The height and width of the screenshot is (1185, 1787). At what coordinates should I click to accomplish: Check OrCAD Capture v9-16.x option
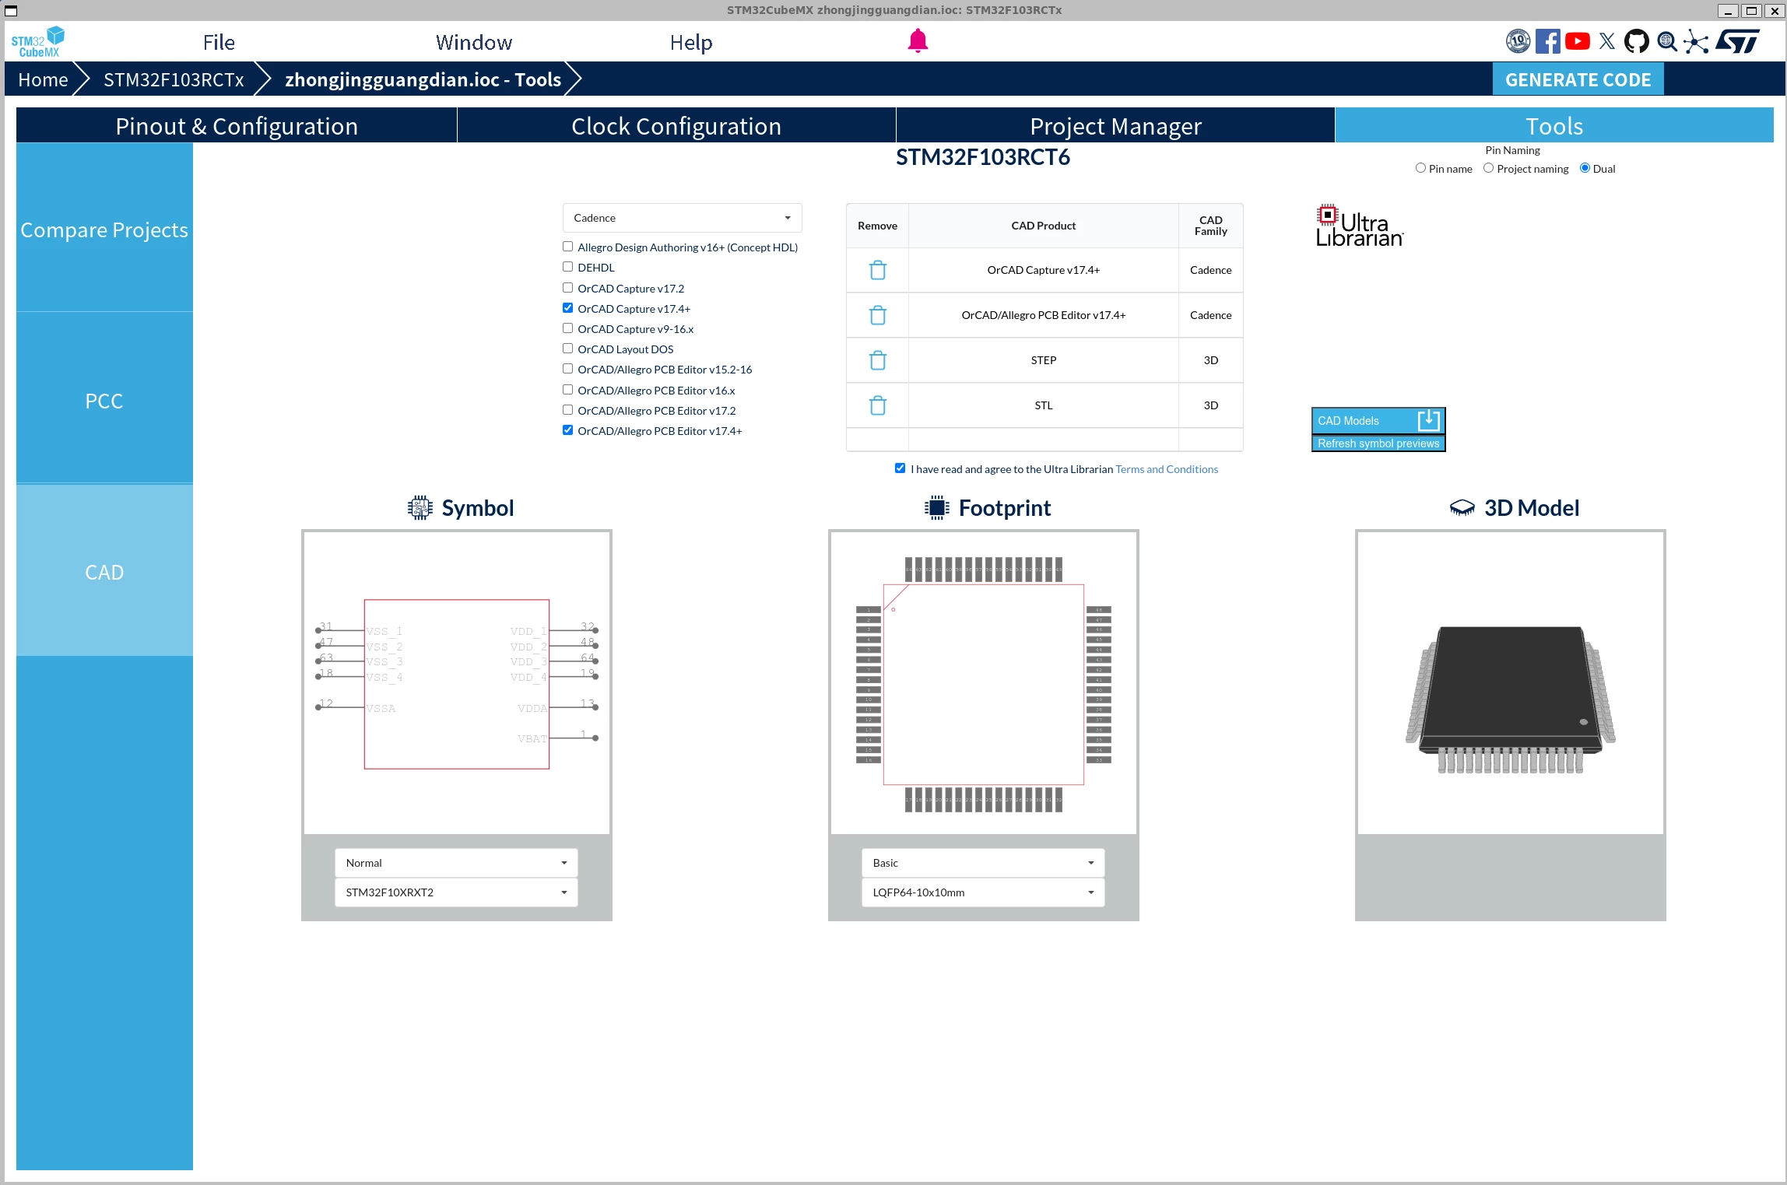click(x=567, y=328)
